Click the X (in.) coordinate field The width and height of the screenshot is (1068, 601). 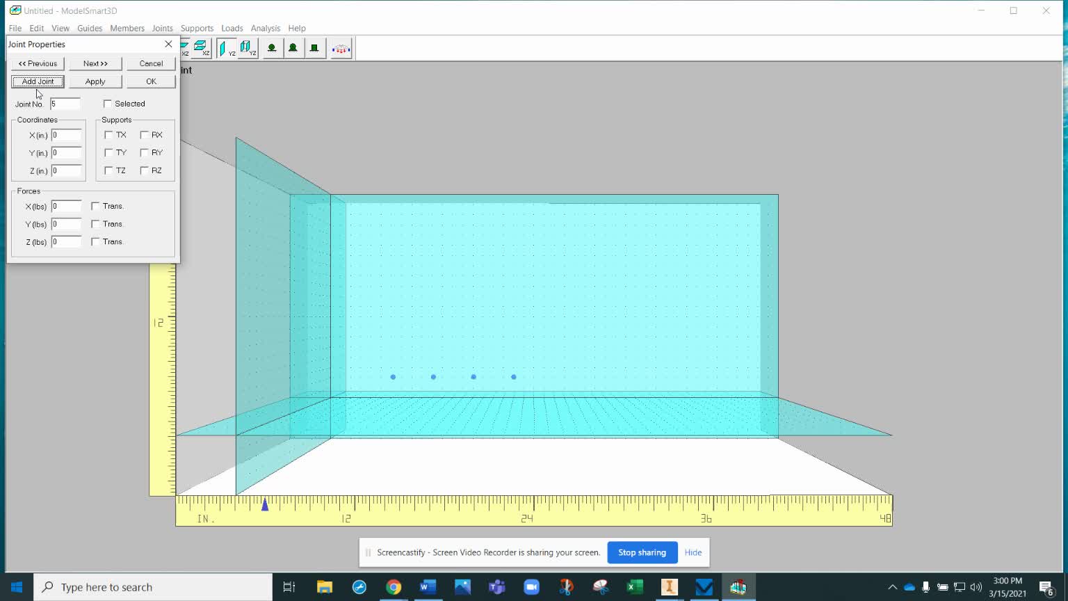[66, 135]
